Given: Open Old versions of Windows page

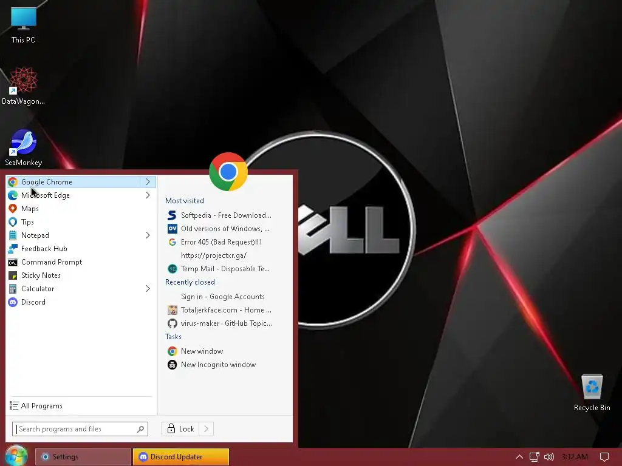Looking at the screenshot, I should click(225, 229).
